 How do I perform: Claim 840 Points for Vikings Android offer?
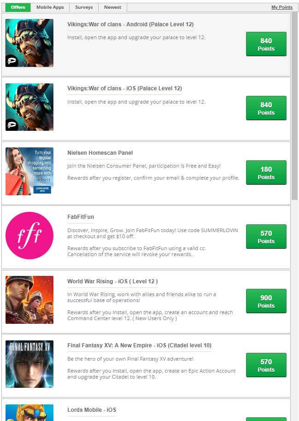pos(266,44)
